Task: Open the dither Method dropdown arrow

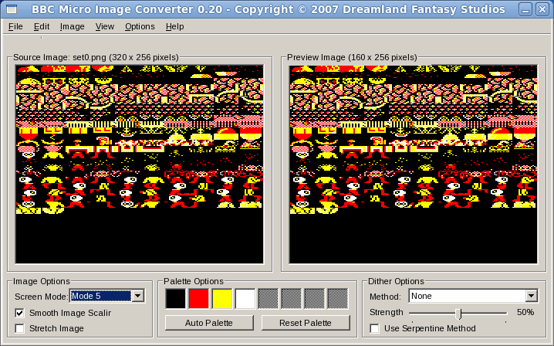Action: tap(531, 296)
